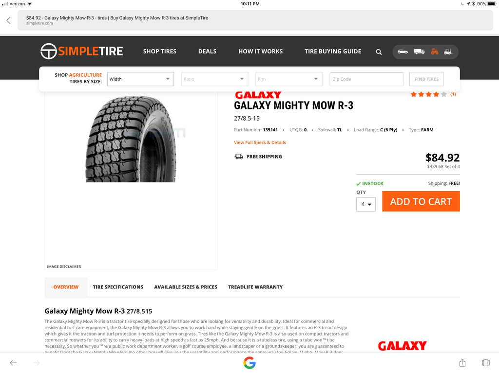Expand the QTY quantity selector
499x373 pixels.
tap(365, 204)
